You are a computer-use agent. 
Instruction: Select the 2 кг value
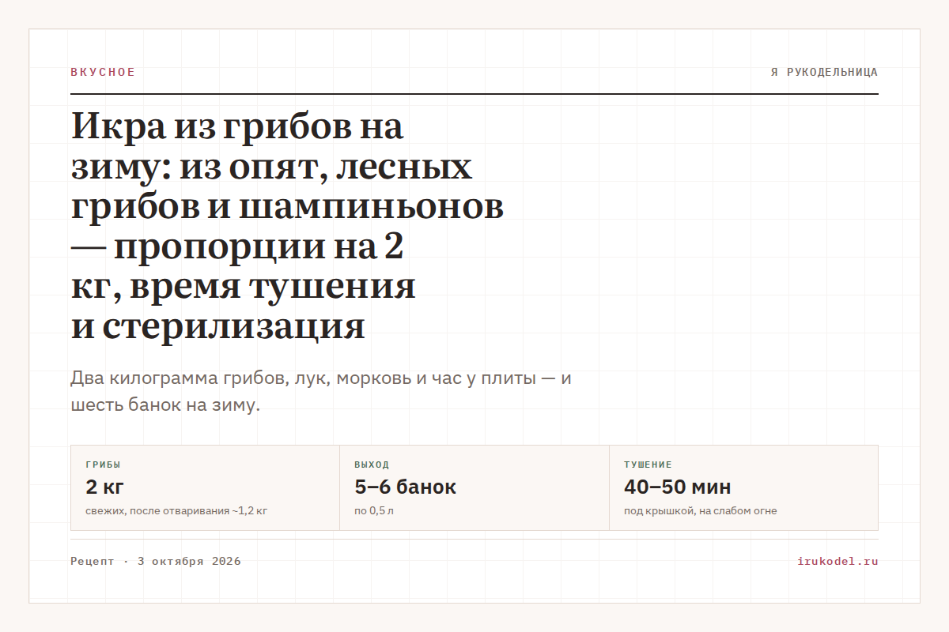[x=105, y=487]
